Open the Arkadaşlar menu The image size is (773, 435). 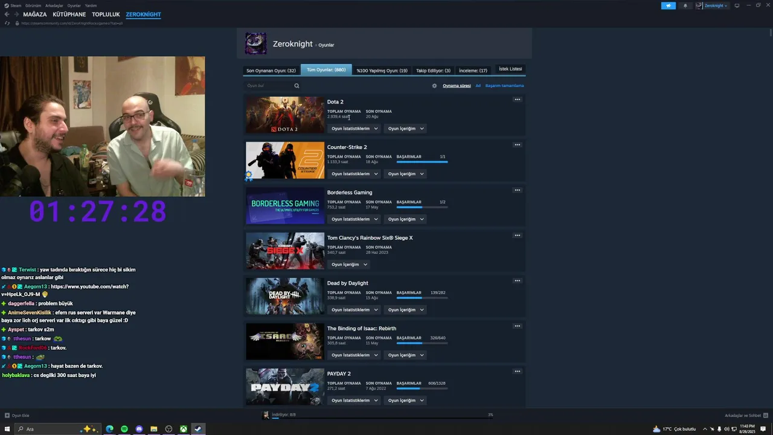click(x=54, y=5)
